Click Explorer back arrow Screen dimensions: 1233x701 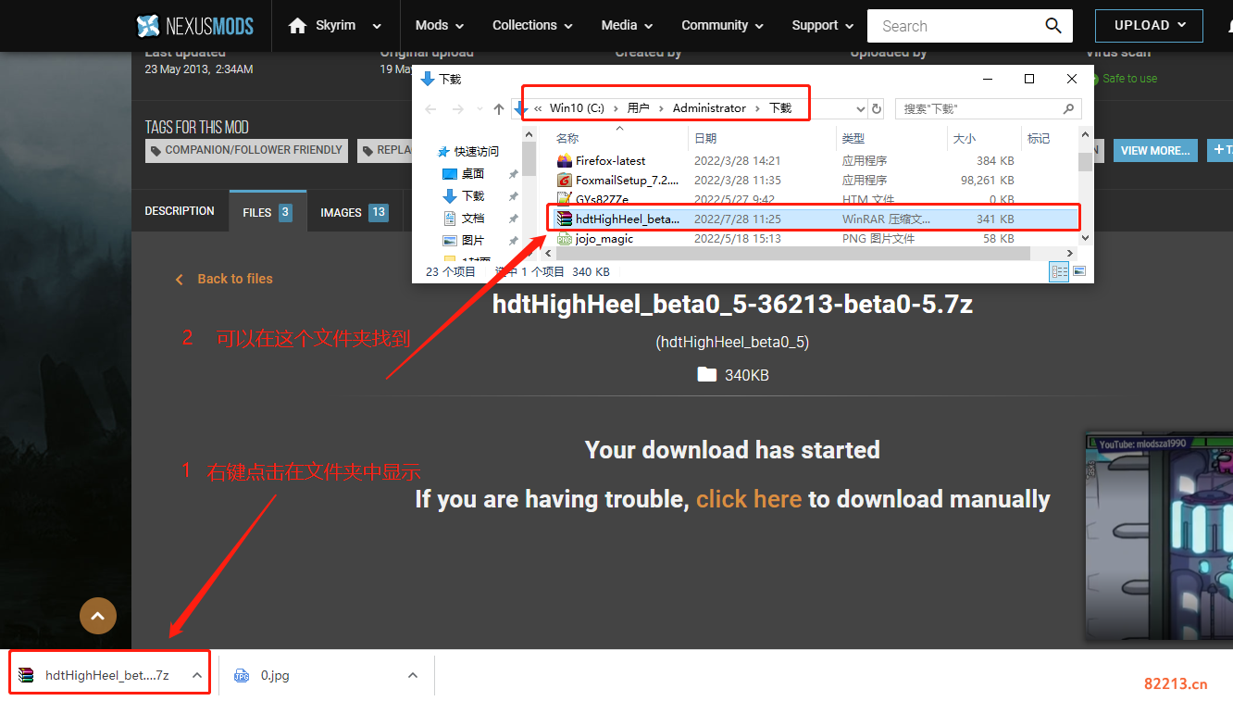tap(430, 109)
